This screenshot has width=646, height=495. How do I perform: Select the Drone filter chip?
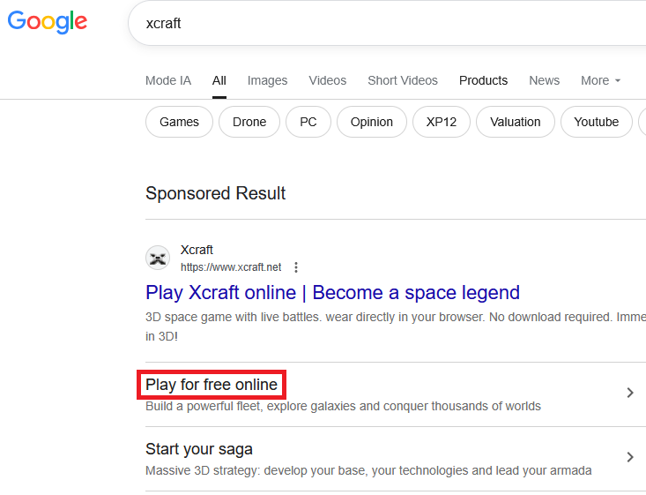(x=249, y=122)
